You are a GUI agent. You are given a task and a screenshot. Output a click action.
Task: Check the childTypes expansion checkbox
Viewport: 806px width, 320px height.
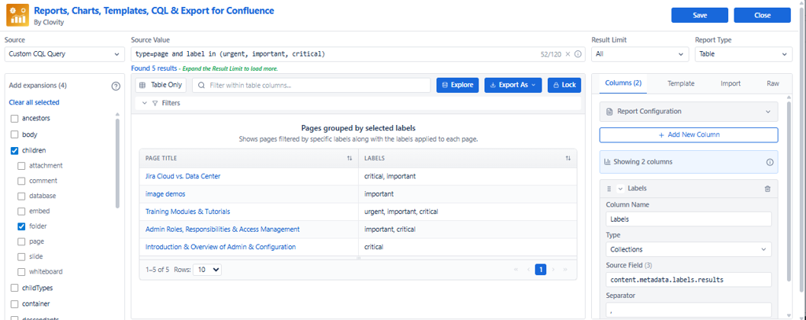tap(14, 288)
